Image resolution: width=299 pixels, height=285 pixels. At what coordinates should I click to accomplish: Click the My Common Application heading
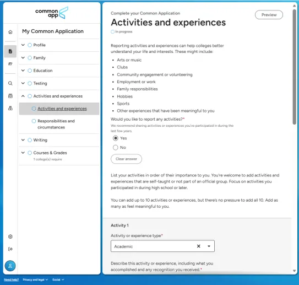53,31
